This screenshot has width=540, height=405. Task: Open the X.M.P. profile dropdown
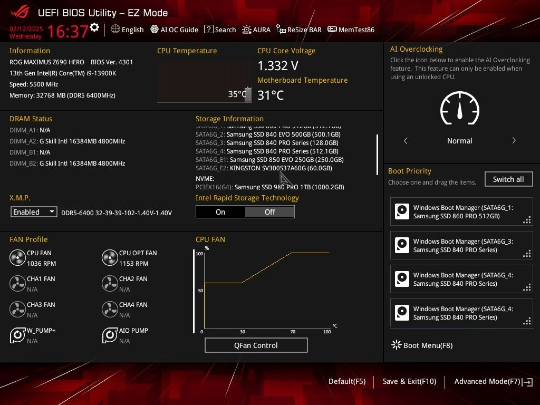pos(33,211)
